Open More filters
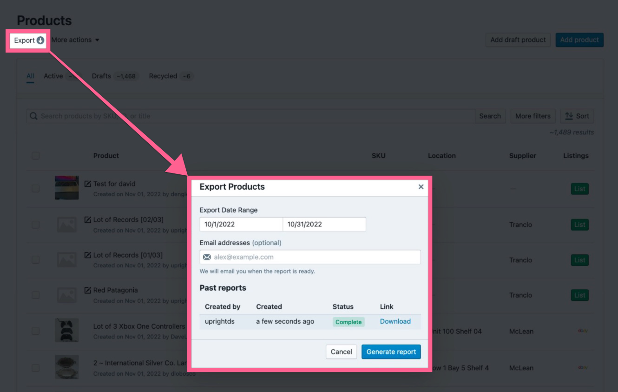 [533, 116]
